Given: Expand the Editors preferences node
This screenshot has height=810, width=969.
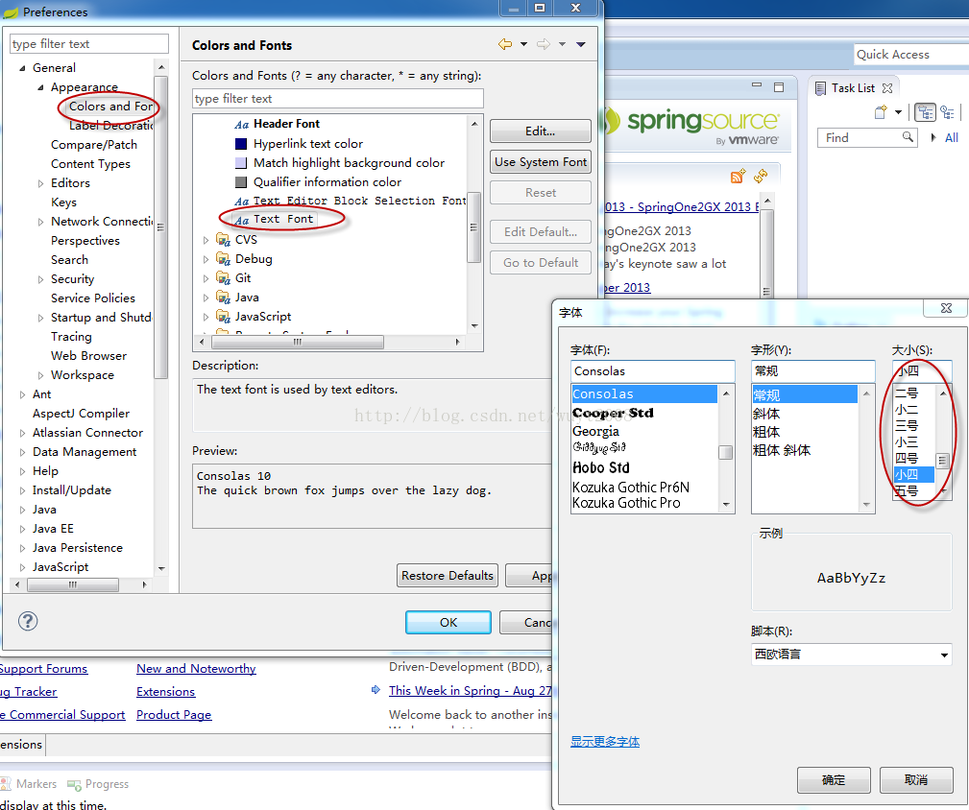Looking at the screenshot, I should (x=40, y=183).
